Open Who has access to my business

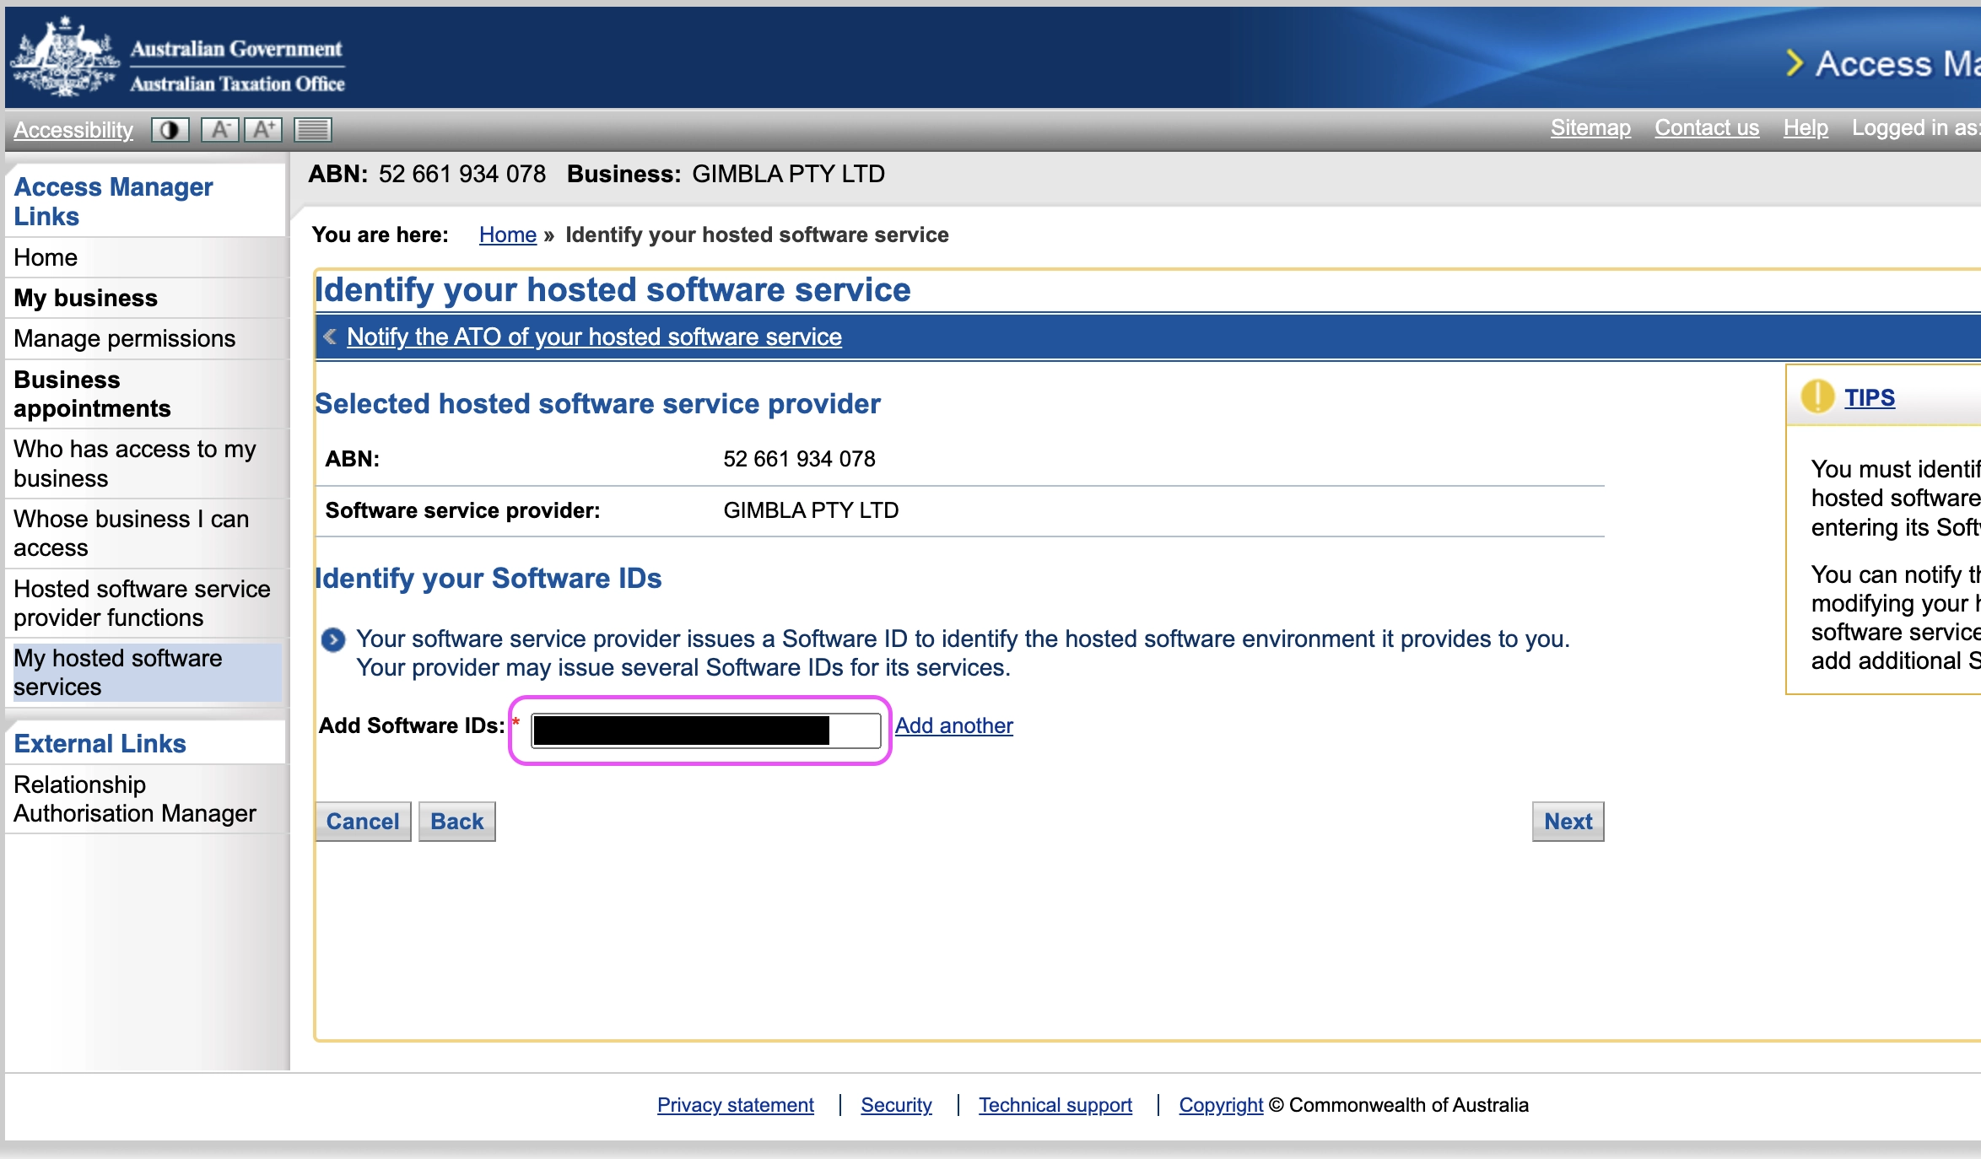(135, 463)
